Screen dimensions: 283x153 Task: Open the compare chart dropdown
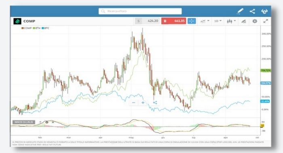[205, 21]
